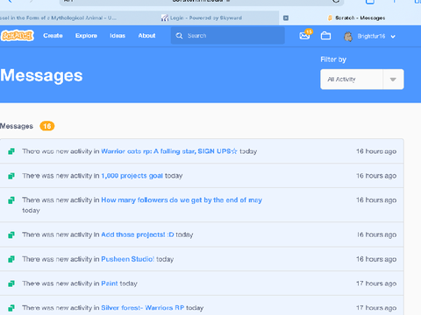Image resolution: width=421 pixels, height=315 pixels.
Task: Click the Skyward tab favicon
Action: coord(165,17)
